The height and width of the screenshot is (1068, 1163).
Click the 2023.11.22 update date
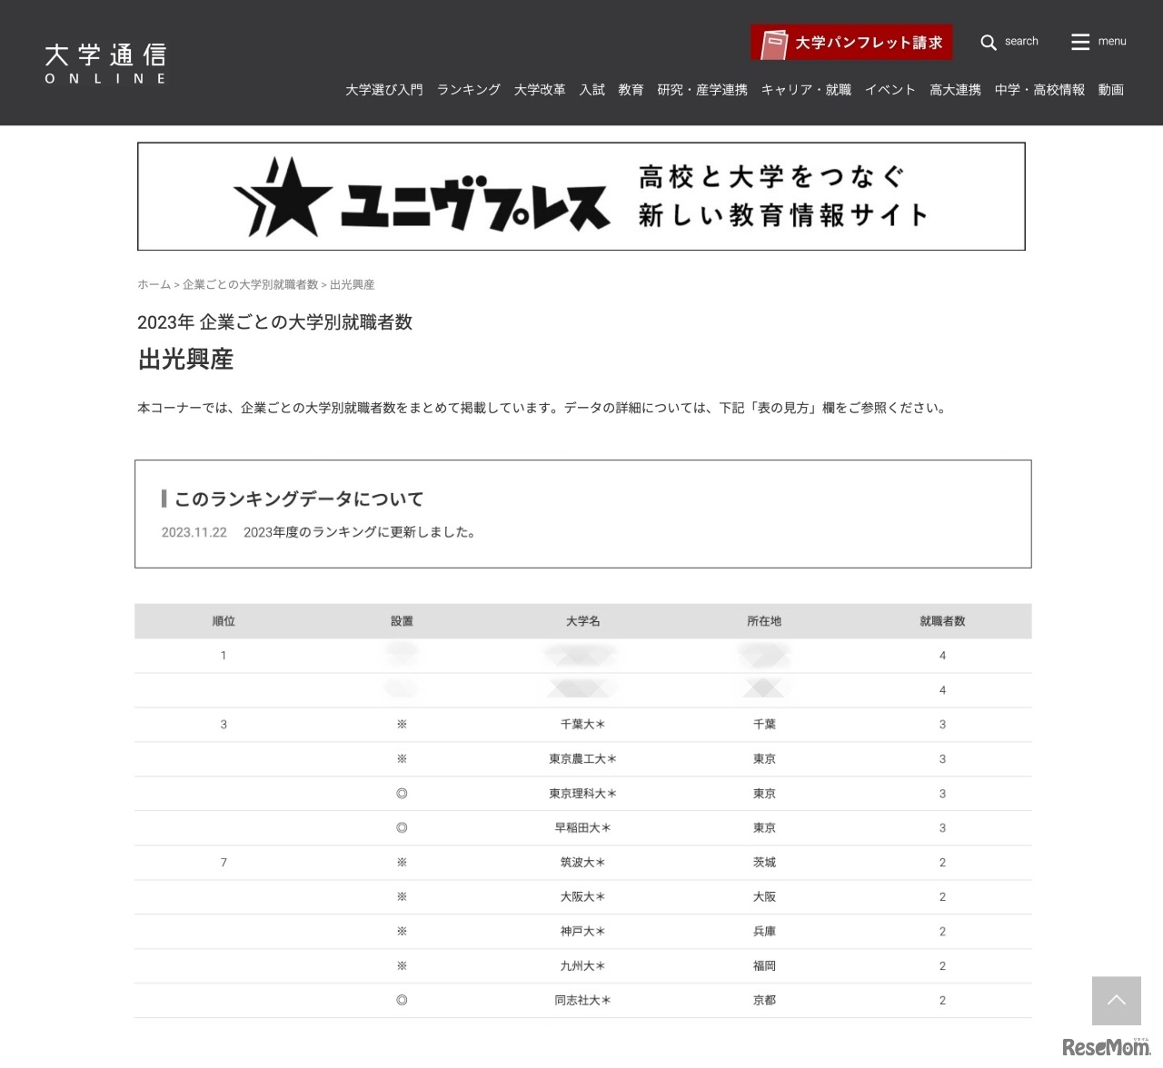point(194,532)
